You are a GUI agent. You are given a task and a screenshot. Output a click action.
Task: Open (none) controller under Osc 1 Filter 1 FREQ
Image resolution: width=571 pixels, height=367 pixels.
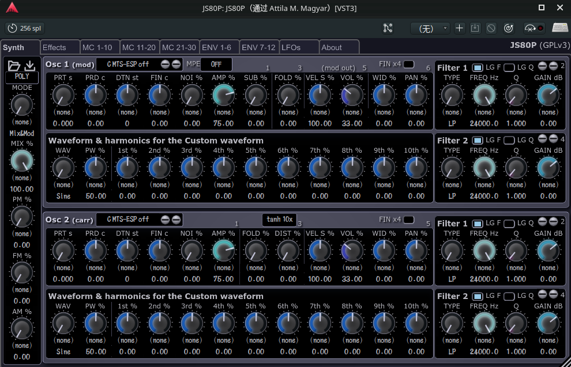484,112
